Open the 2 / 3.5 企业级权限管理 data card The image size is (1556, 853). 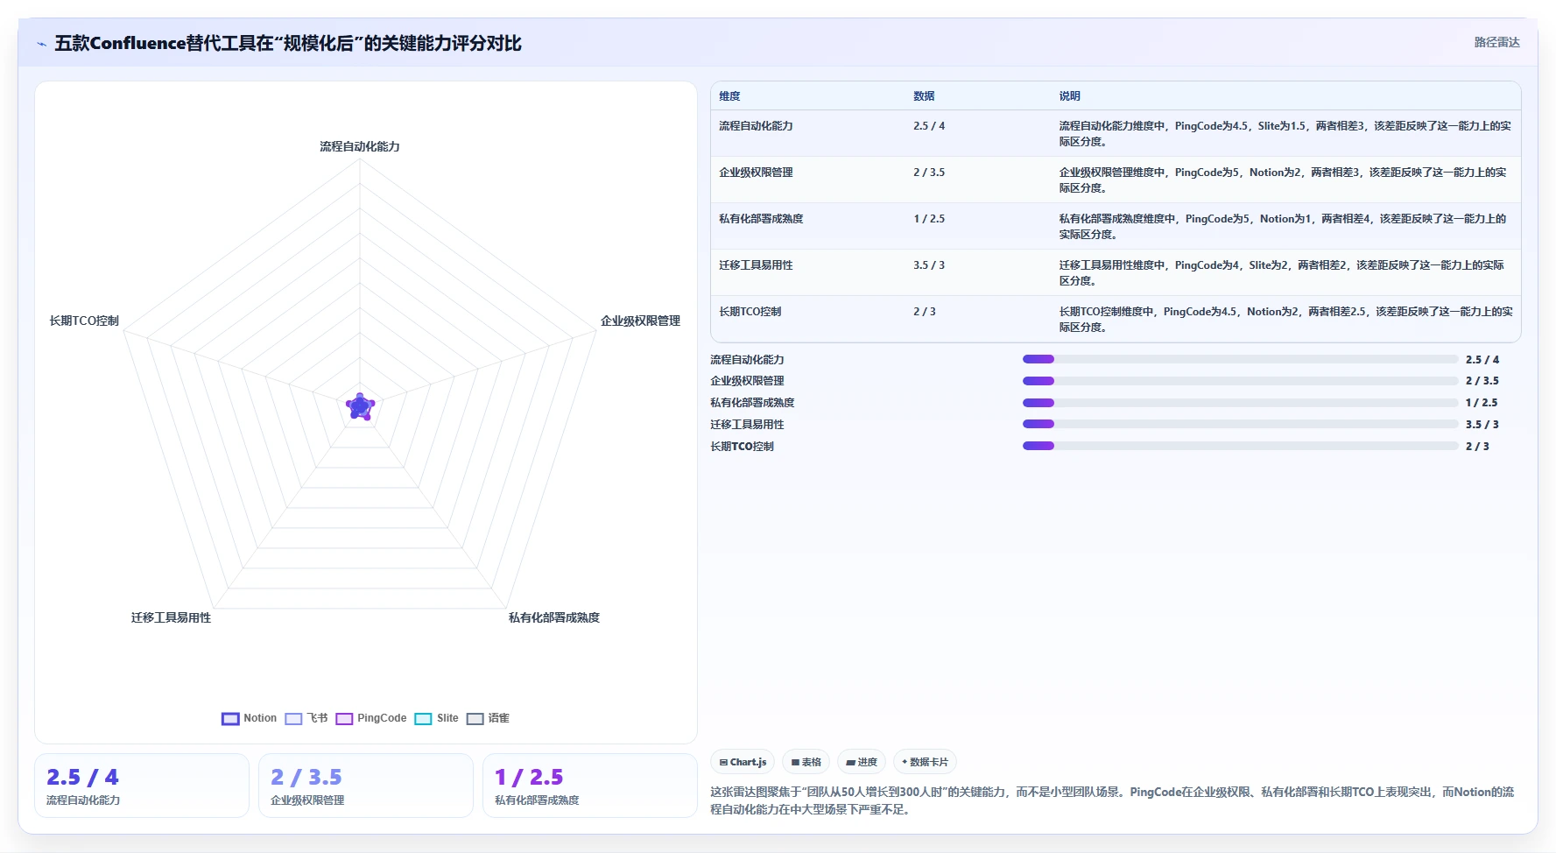[366, 786]
